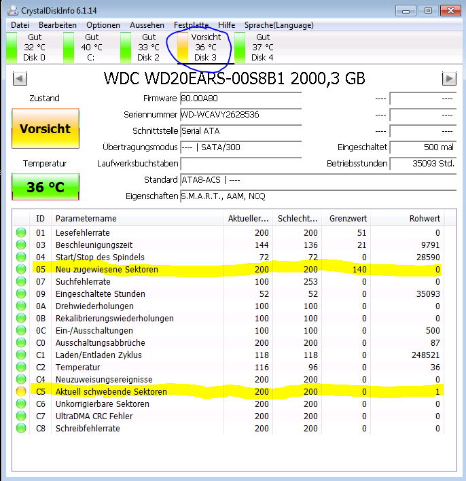
Task: Click the Betriebsstunden field 35093 Std.
Action: 423,164
